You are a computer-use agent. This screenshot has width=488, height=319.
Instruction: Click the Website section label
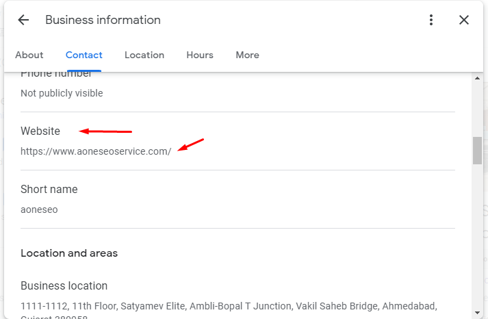(x=40, y=131)
